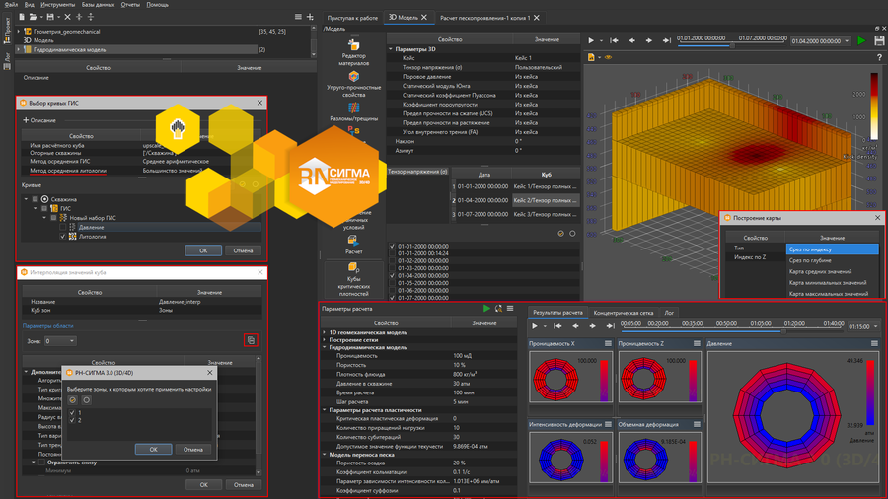888x499 pixels.
Task: Open the 01.04.2000 date dropdown in 3D view
Action: (x=820, y=41)
